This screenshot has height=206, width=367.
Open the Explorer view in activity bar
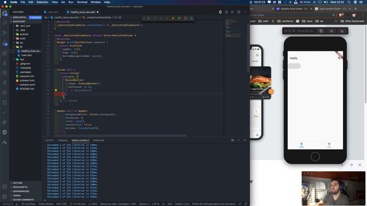point(5,13)
